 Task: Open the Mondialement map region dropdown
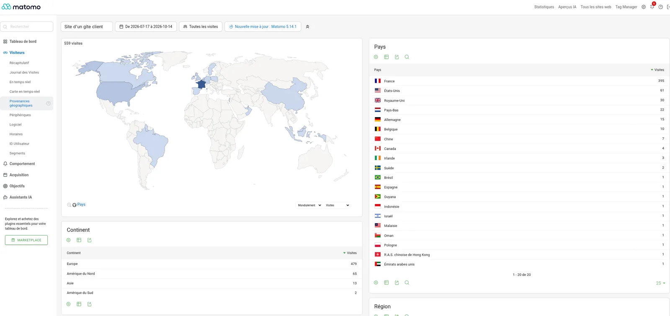[x=309, y=205]
